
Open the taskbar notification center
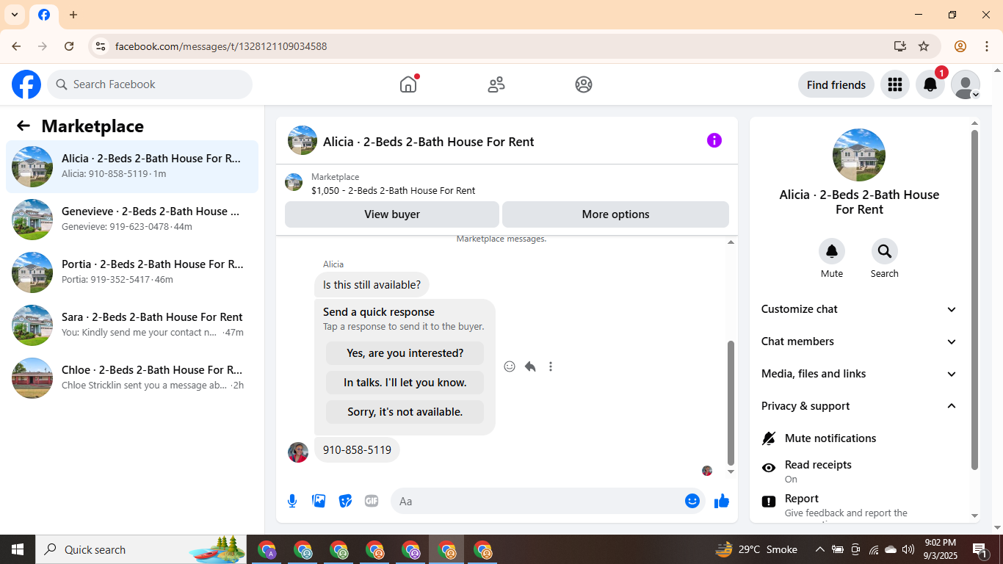pyautogui.click(x=980, y=549)
